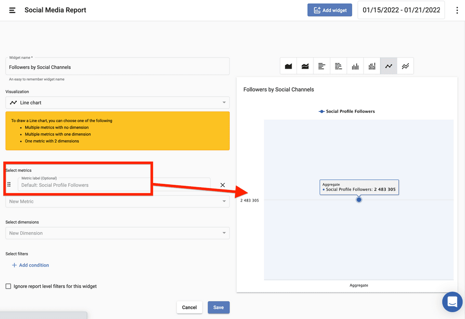This screenshot has height=319, width=465.
Task: Open the New Dimension dropdown
Action: (117, 233)
